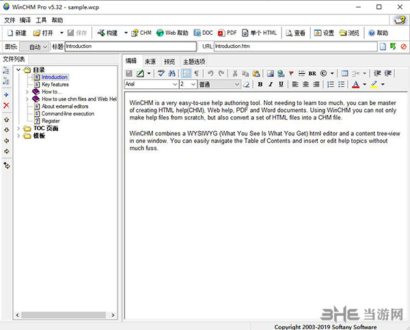
Task: Open 设置 settings in the toolbar
Action: coord(324,33)
